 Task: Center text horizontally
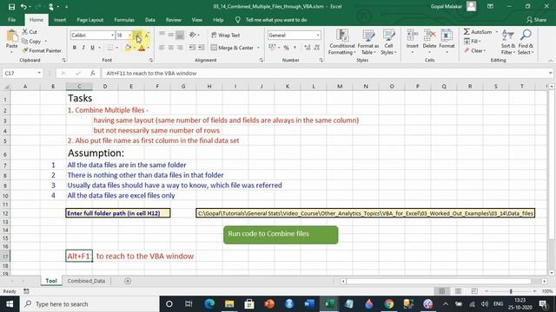[x=171, y=48]
